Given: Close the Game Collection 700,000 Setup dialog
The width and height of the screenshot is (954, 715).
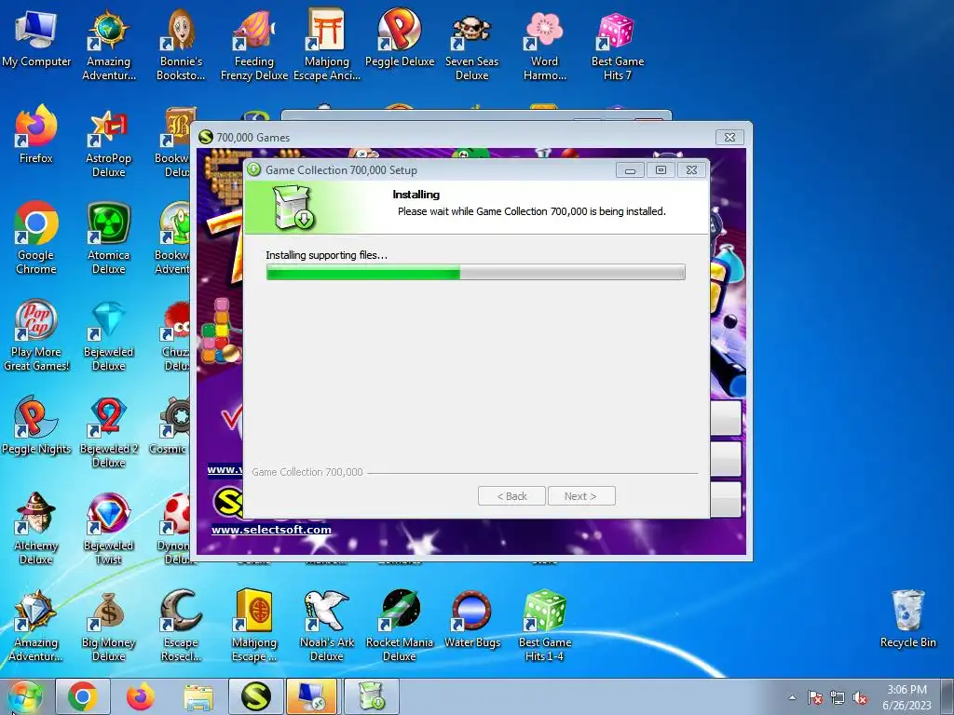Looking at the screenshot, I should tap(692, 170).
